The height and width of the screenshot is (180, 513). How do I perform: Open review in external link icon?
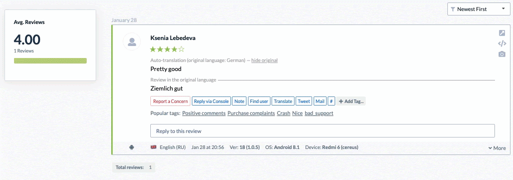pos(502,33)
